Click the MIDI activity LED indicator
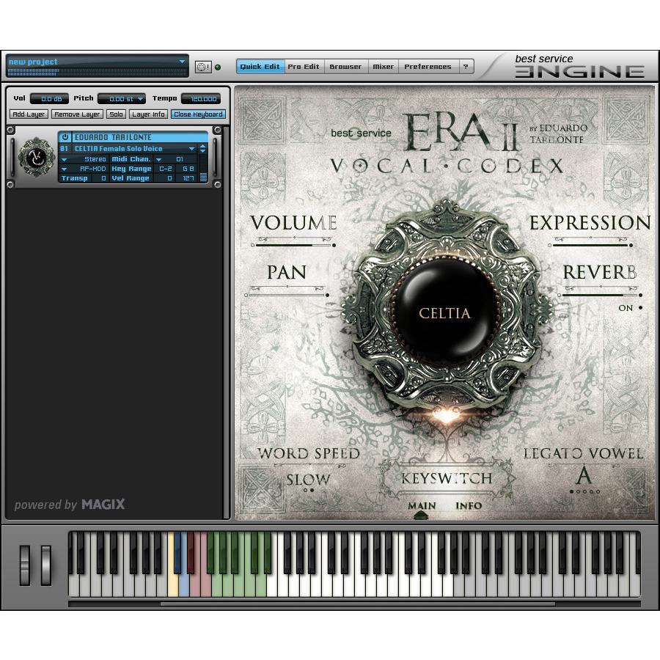660x660 pixels. [x=217, y=67]
